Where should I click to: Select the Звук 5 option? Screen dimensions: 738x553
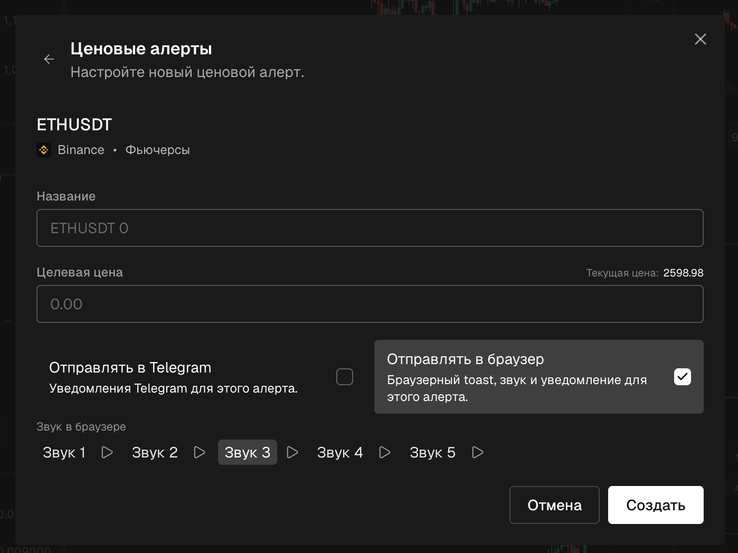[432, 452]
